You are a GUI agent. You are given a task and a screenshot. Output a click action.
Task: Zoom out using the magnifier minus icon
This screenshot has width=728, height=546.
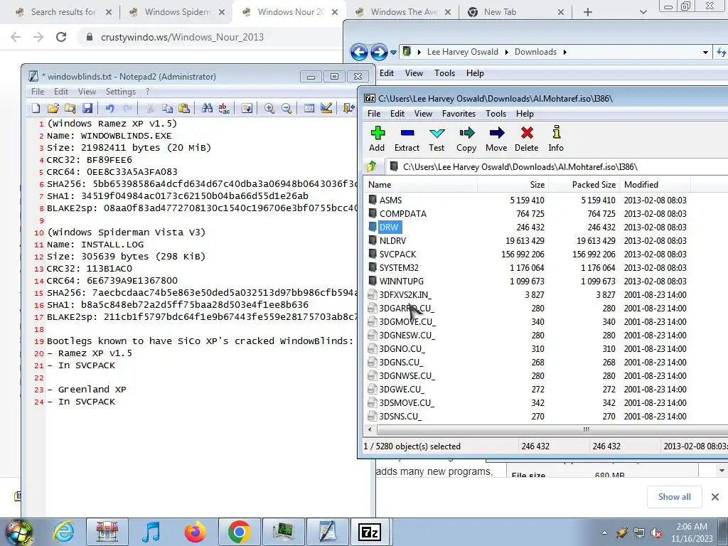point(287,108)
